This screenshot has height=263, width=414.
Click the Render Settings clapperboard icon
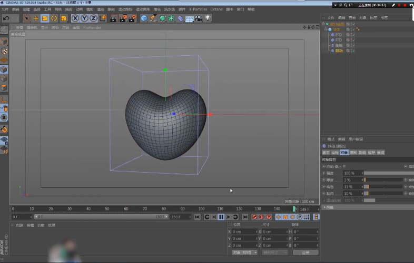(132, 18)
